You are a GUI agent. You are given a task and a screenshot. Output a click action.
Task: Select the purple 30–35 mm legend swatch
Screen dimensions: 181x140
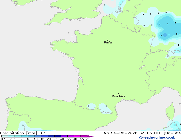pyautogui.click(x=64, y=136)
